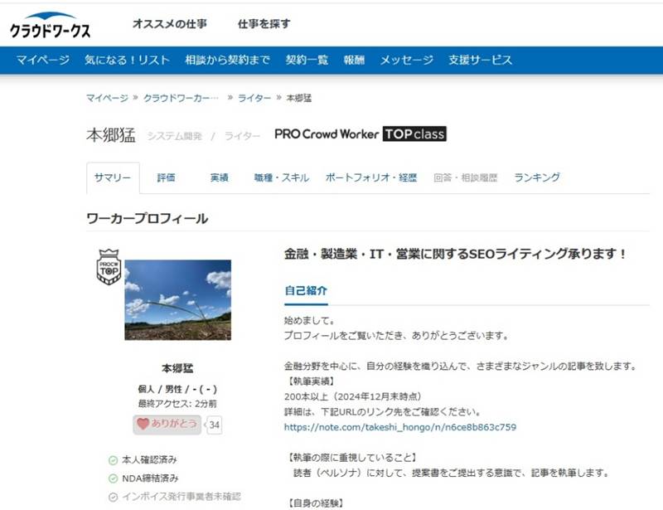Open the profile landscape photo

(x=177, y=299)
